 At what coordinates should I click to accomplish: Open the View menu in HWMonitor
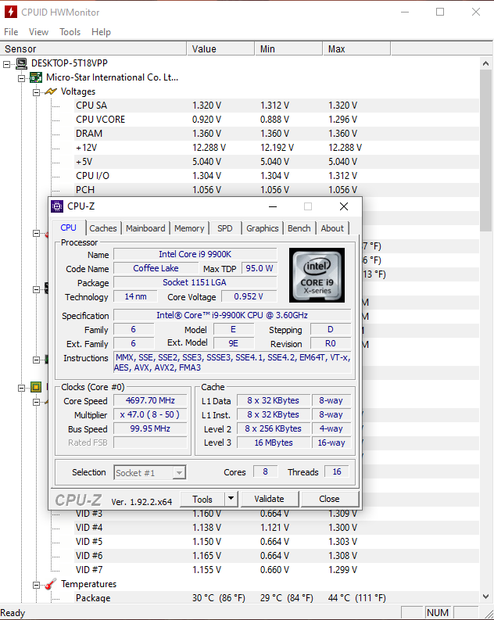pos(38,32)
